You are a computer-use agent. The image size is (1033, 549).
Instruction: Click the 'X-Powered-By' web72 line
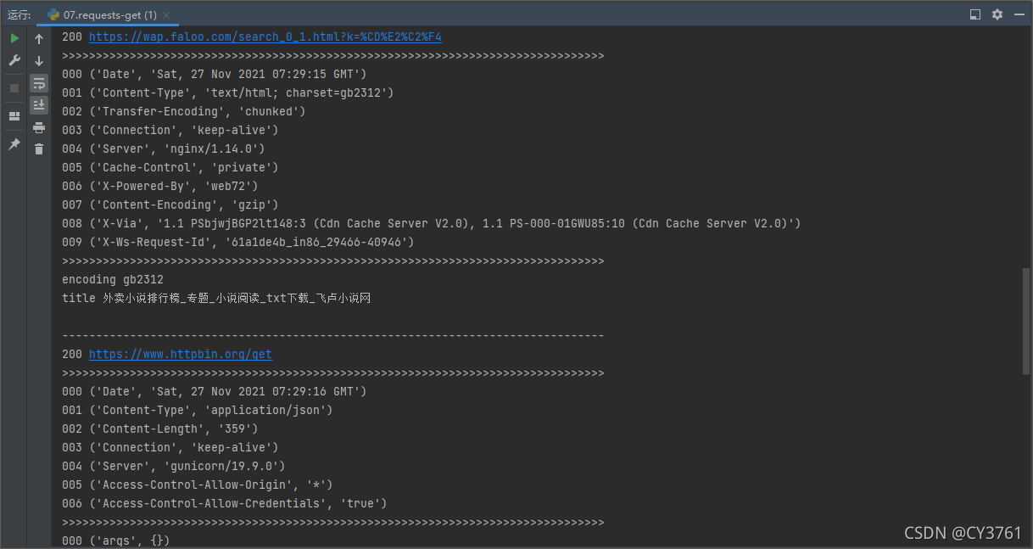point(160,187)
